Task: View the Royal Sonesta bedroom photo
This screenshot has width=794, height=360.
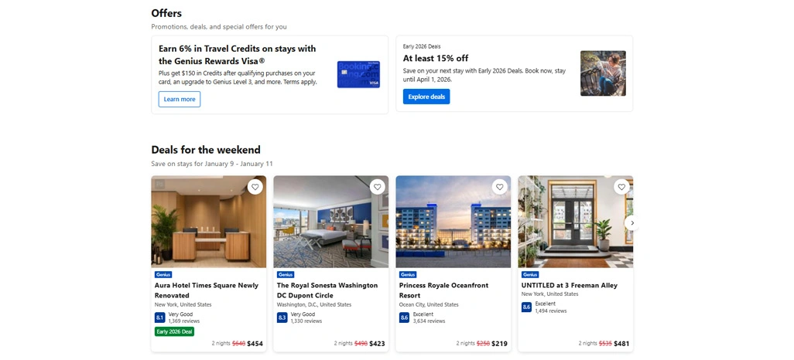Action: tap(331, 222)
